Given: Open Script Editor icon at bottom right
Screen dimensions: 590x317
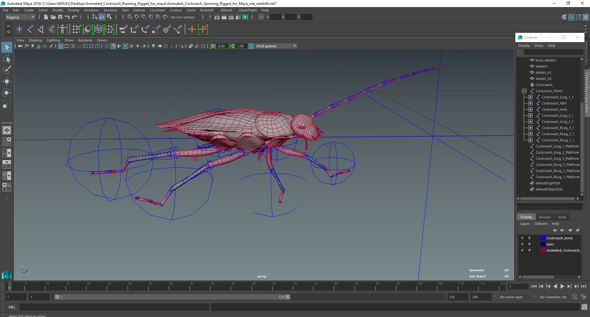Looking at the screenshot, I should (584, 307).
